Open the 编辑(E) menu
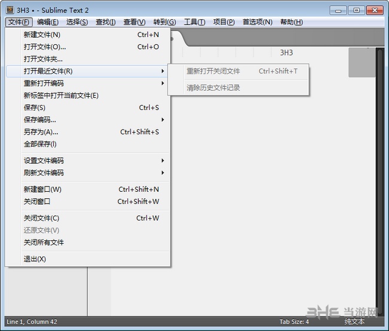389x331 pixels. [x=48, y=22]
